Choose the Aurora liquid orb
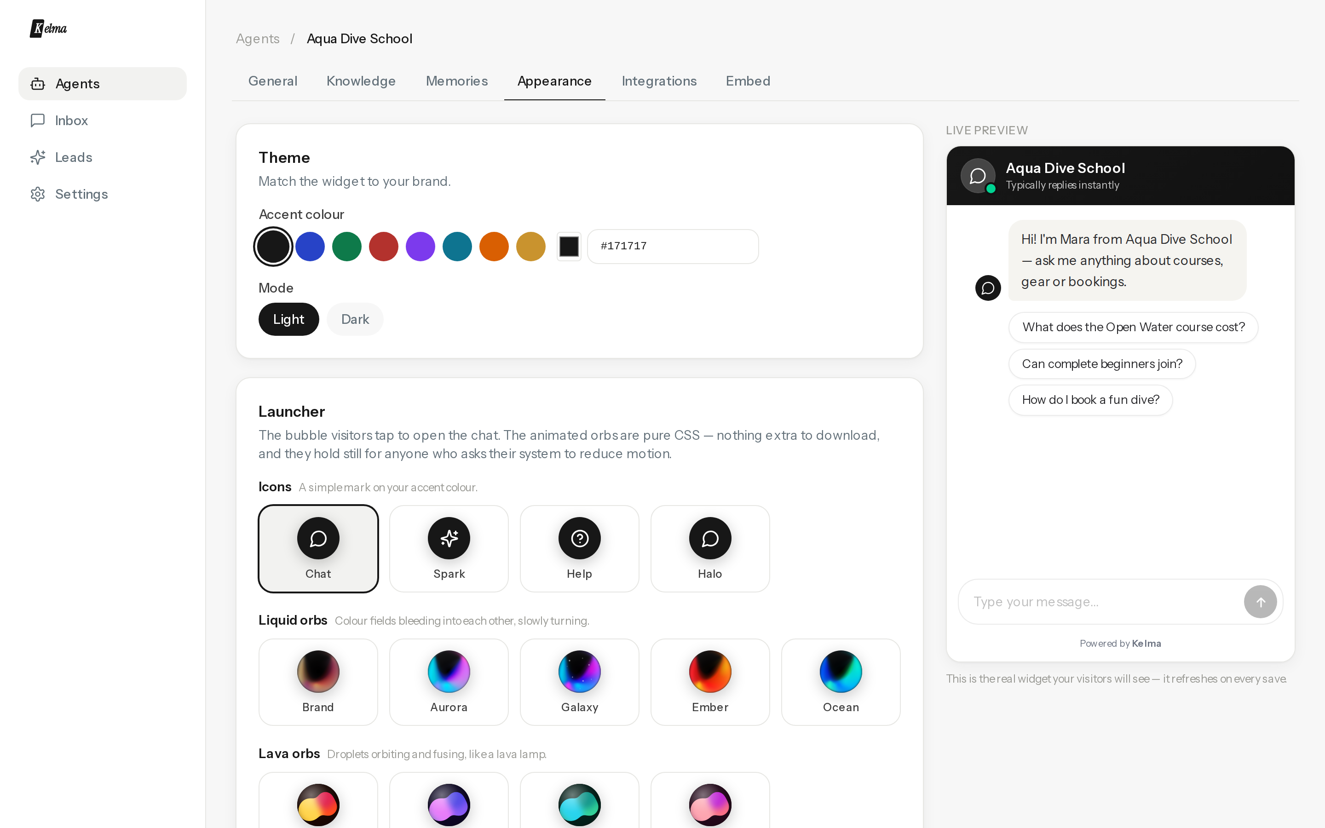Viewport: 1325px width, 828px height. point(449,682)
